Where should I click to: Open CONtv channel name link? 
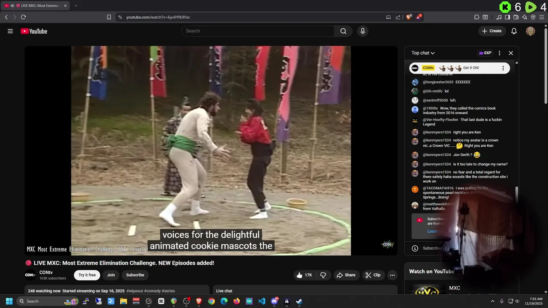[x=46, y=272]
